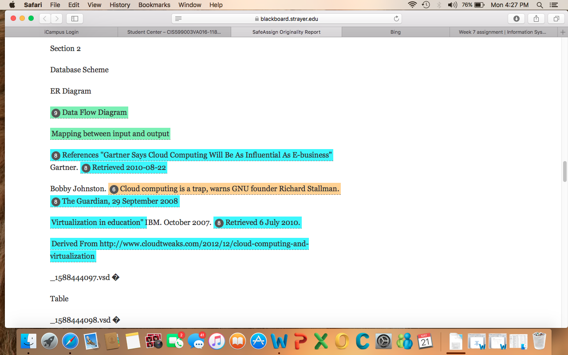Click highlighted "Virtualization in education" text
This screenshot has height=355, width=568.
click(99, 223)
